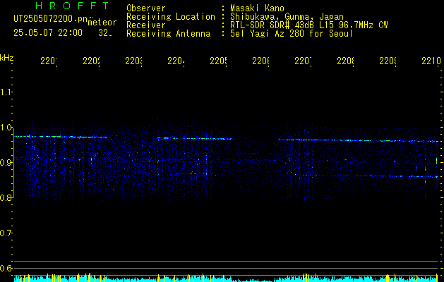Screen dimensions: 444x282
Task: Click the 0.9 kHz frequency axis label
Action: click(6, 163)
